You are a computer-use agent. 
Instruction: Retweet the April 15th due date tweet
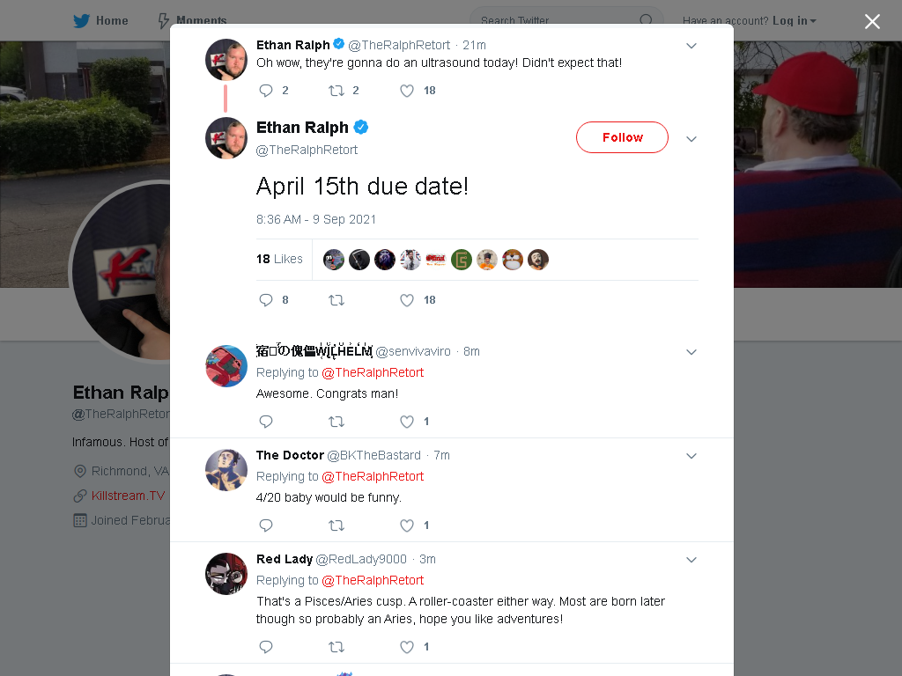pos(336,300)
